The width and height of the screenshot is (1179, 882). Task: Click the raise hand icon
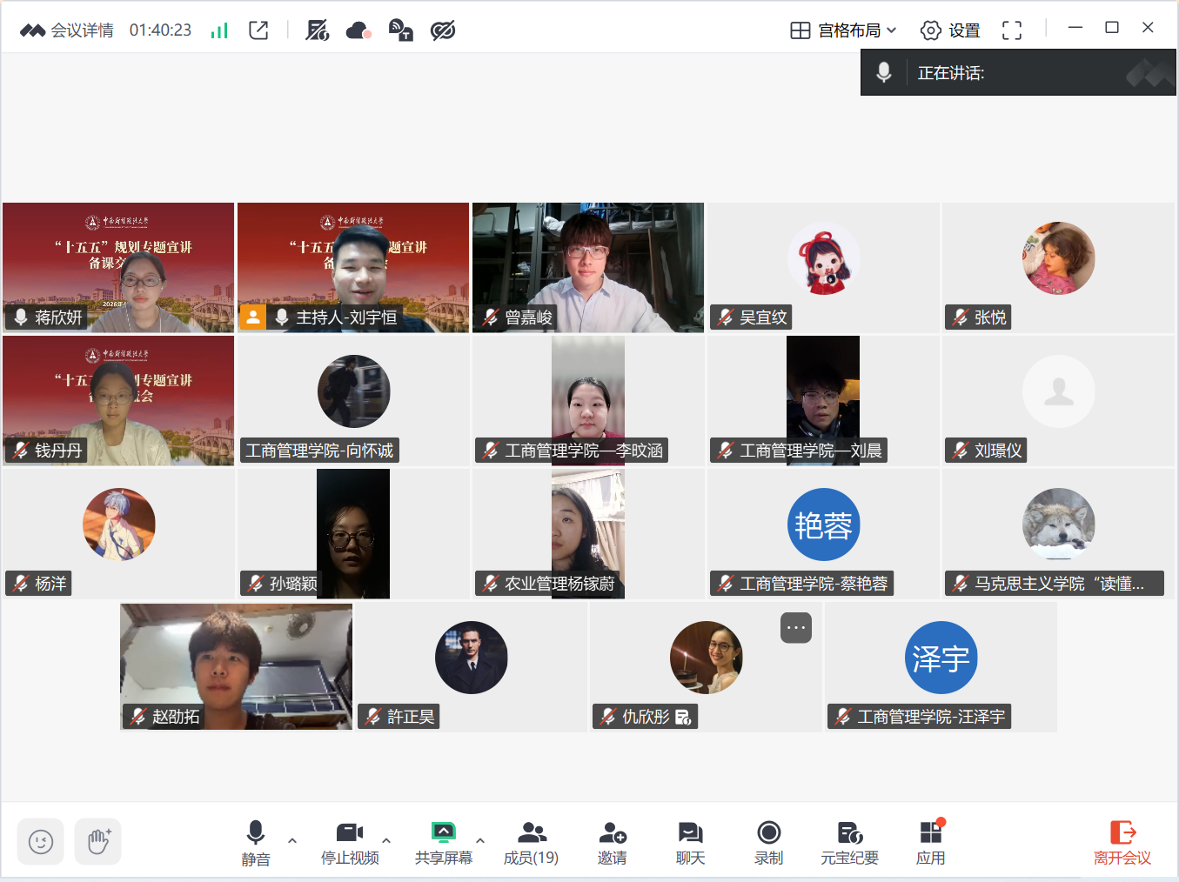pyautogui.click(x=97, y=841)
